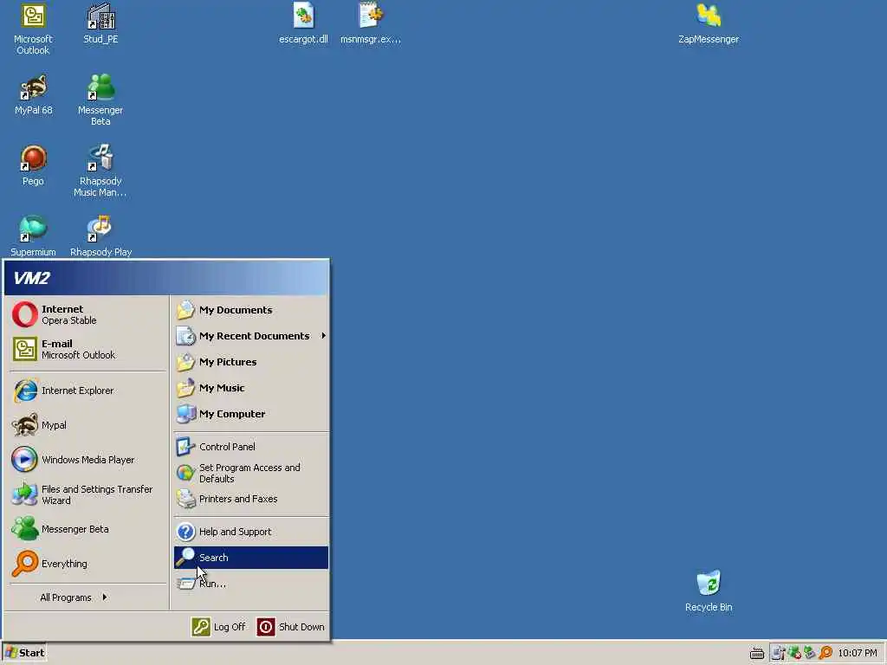Click the green messenger status tray icon
The image size is (887, 665).
pos(810,653)
